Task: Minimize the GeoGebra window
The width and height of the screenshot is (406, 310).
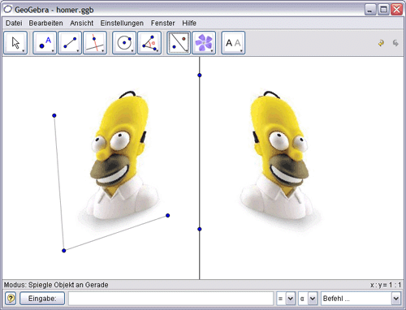Action: pyautogui.click(x=370, y=10)
